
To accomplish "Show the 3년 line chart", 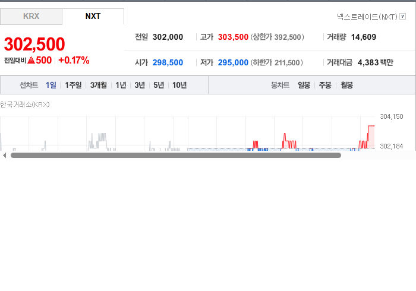I will [x=140, y=85].
